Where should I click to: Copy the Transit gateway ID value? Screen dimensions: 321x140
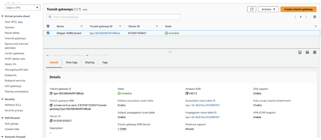pos(51,93)
